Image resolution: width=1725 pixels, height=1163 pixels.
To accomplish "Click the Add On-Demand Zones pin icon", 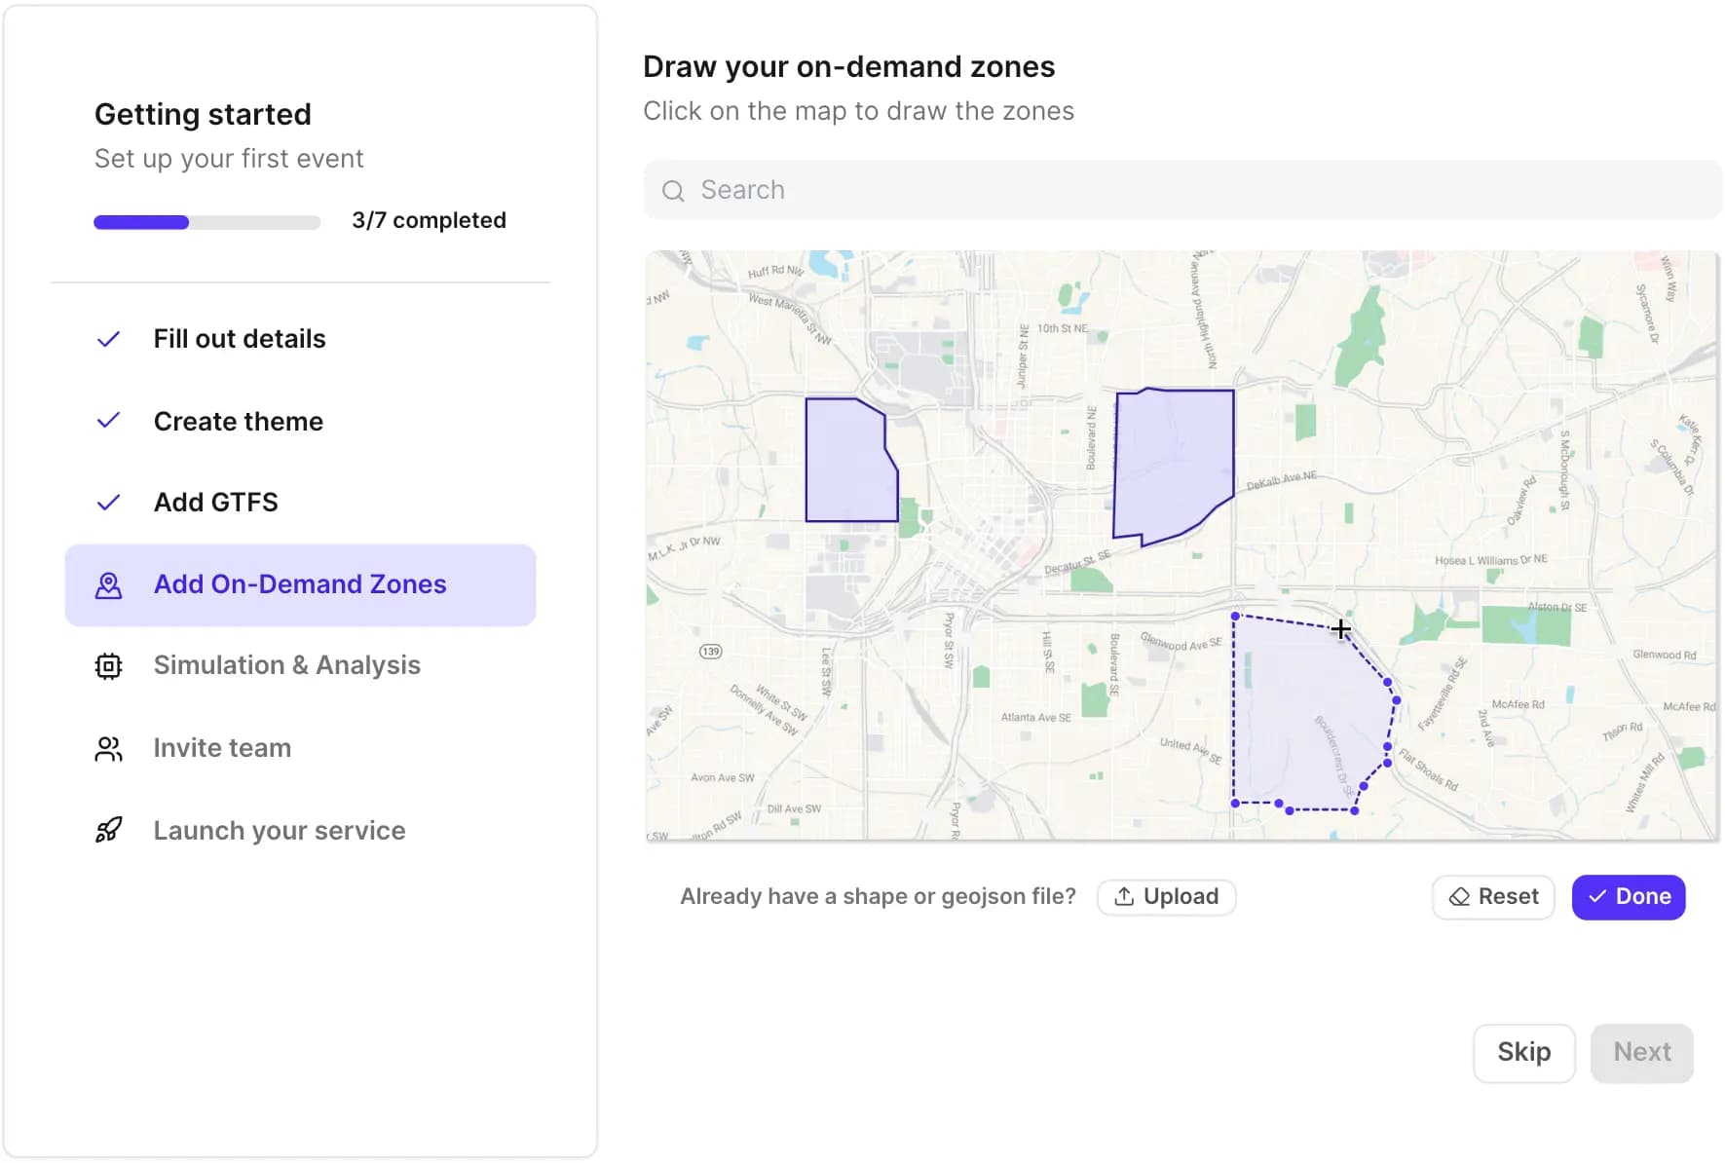I will [x=108, y=585].
